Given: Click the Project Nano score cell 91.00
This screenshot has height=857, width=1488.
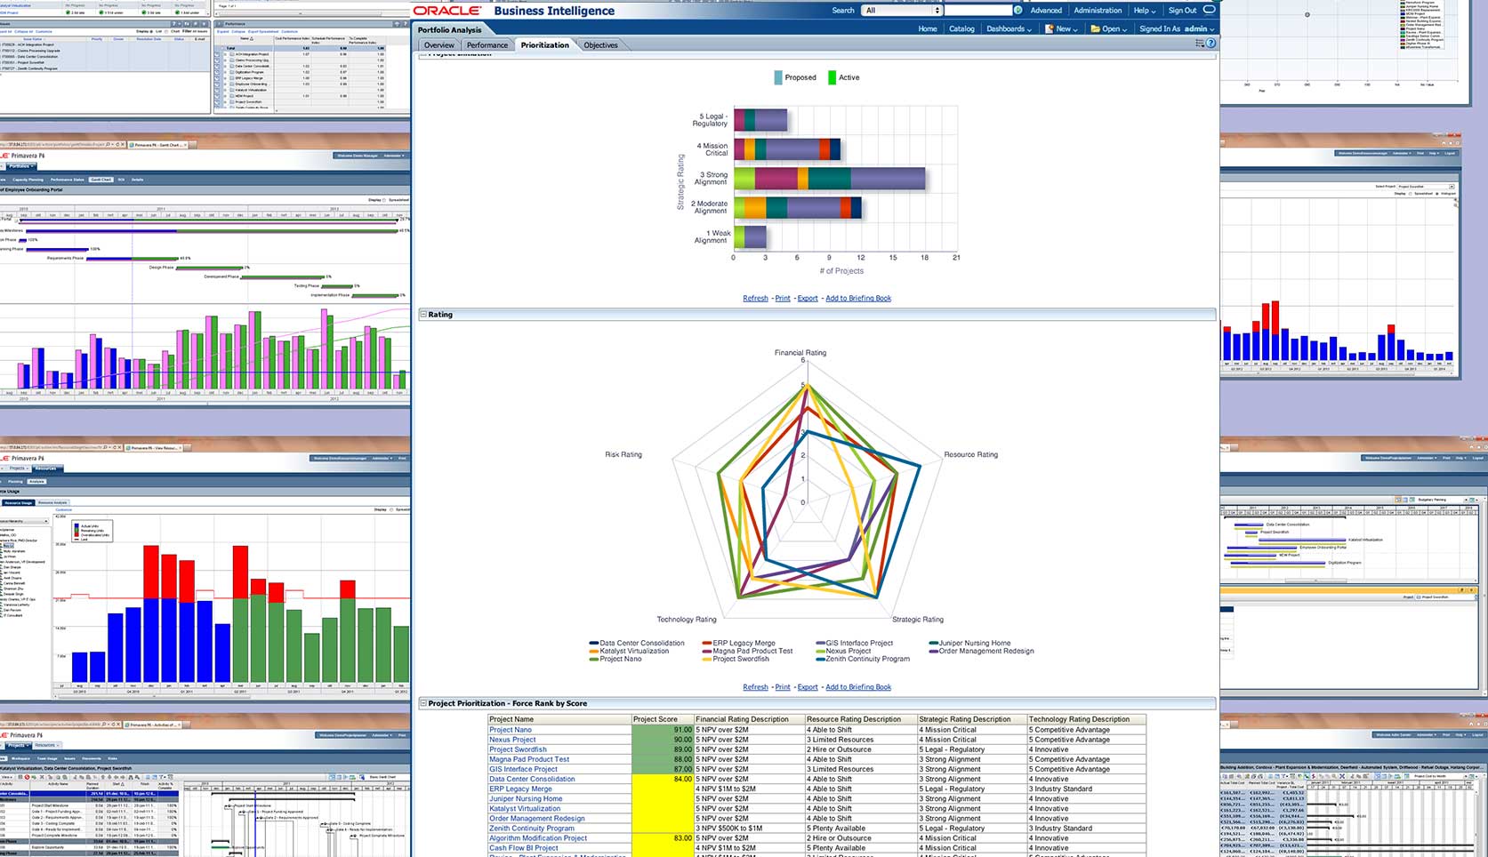Looking at the screenshot, I should pyautogui.click(x=663, y=730).
